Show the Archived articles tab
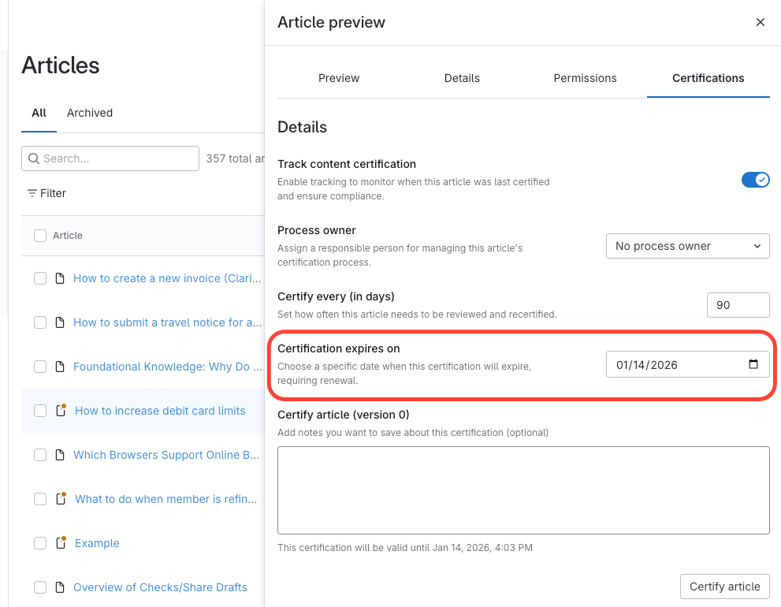This screenshot has height=607, width=781. pos(90,113)
